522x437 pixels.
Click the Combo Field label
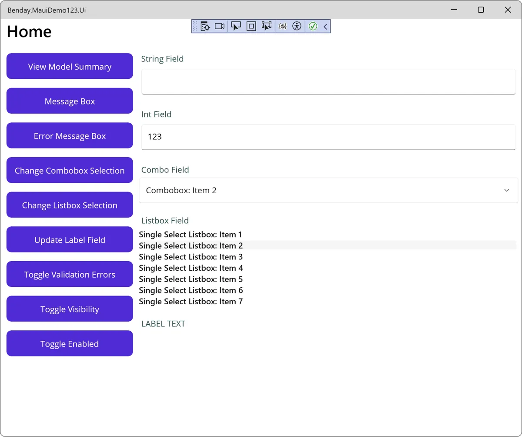pos(165,170)
